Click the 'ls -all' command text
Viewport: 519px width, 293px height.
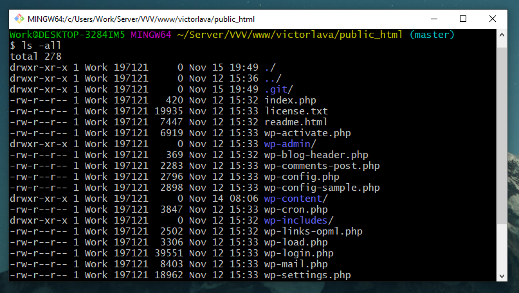click(41, 46)
